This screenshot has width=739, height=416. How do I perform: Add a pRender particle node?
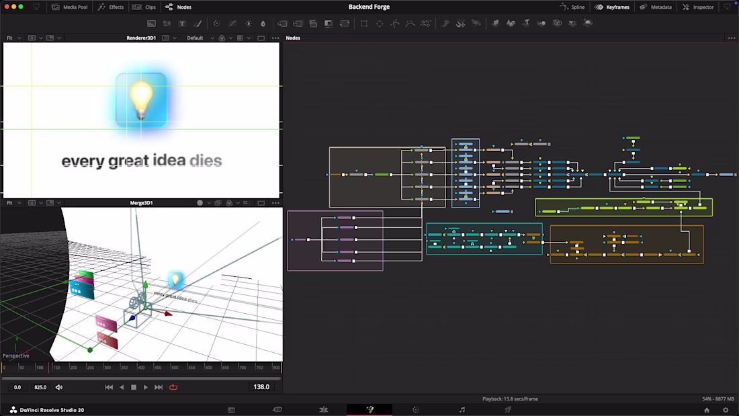pyautogui.click(x=476, y=23)
